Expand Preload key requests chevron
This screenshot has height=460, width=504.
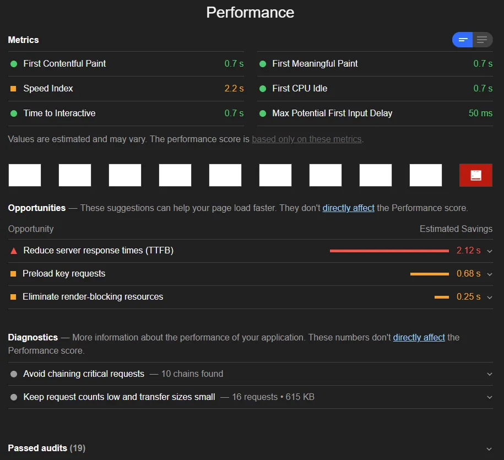[x=489, y=274]
